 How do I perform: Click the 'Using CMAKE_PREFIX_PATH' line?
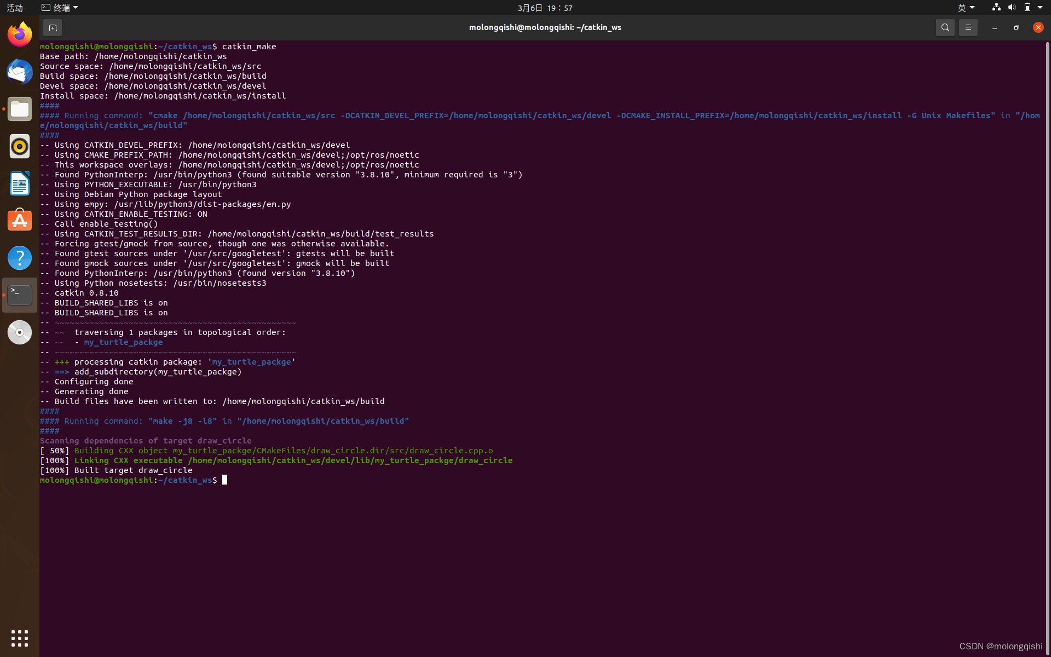(229, 155)
